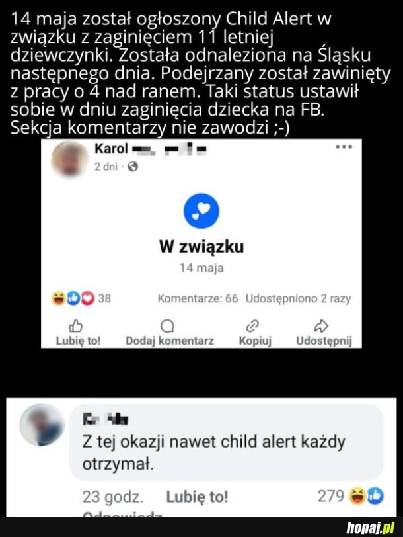Click Lubię to! under the comment
Viewport: 403px width, 537px height.
(197, 497)
